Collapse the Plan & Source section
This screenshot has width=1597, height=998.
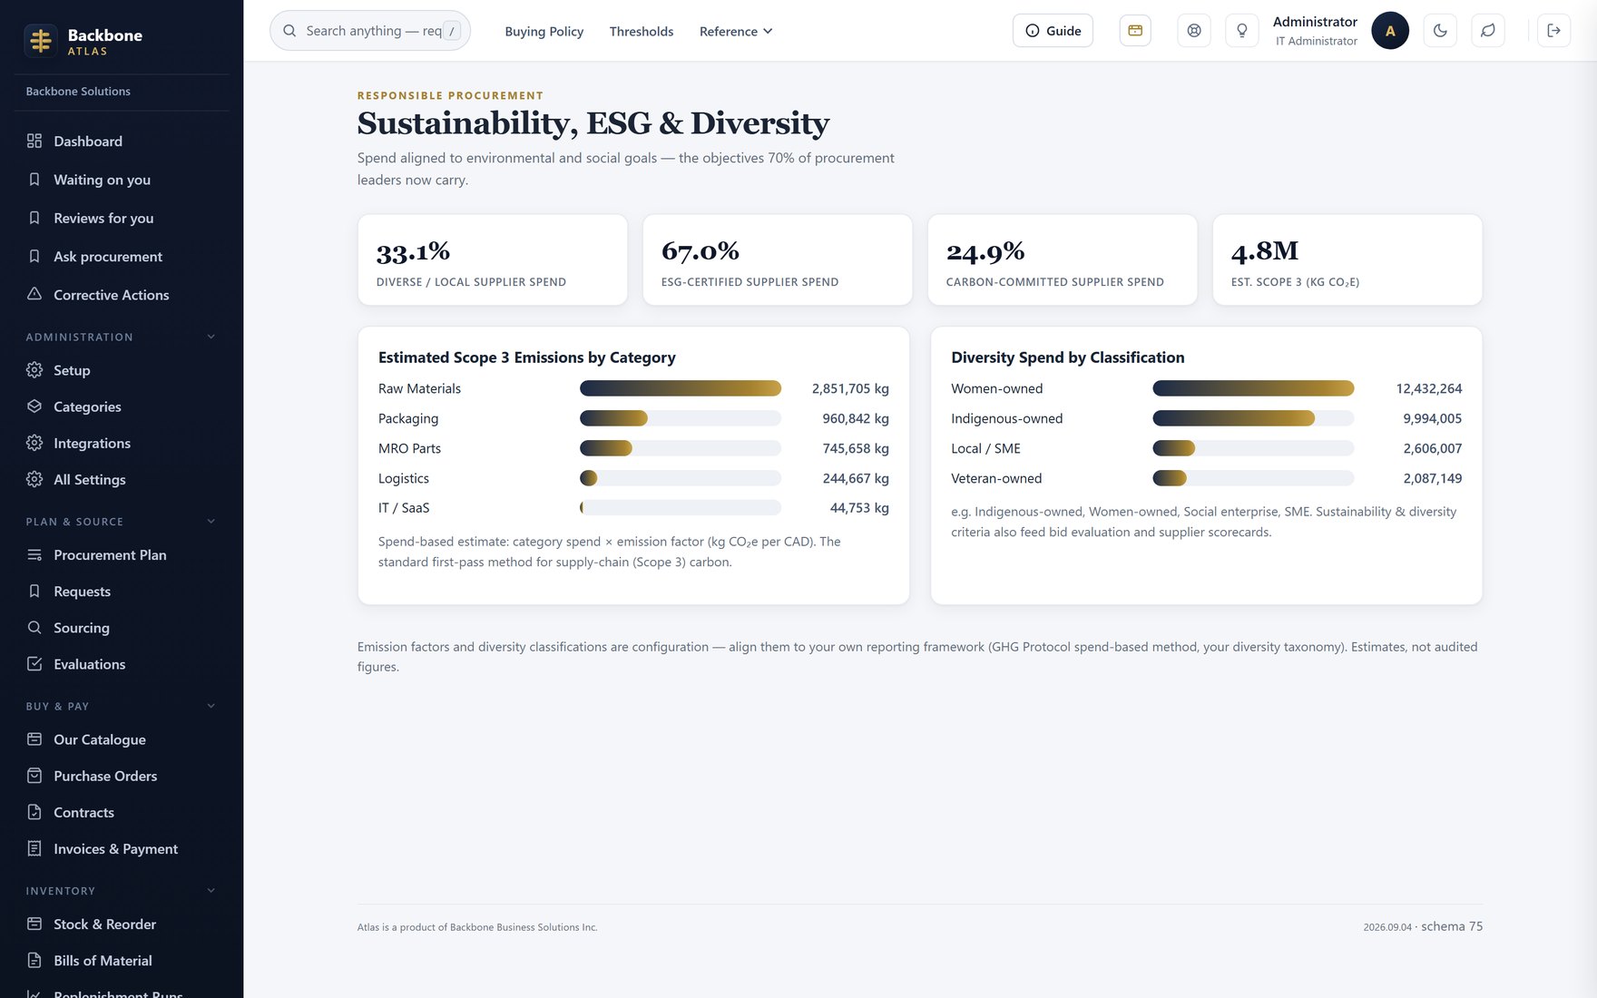[211, 522]
